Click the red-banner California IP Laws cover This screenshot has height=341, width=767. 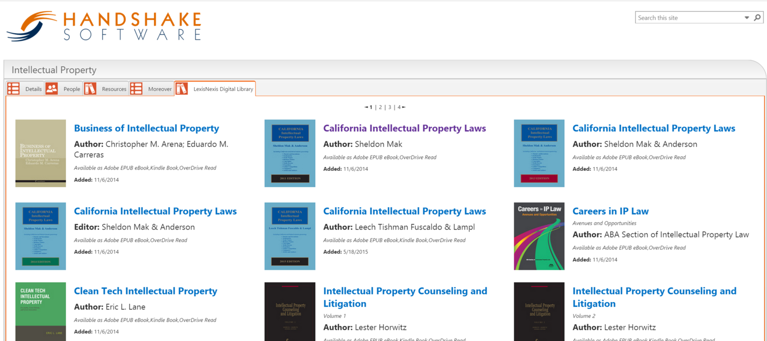[539, 153]
